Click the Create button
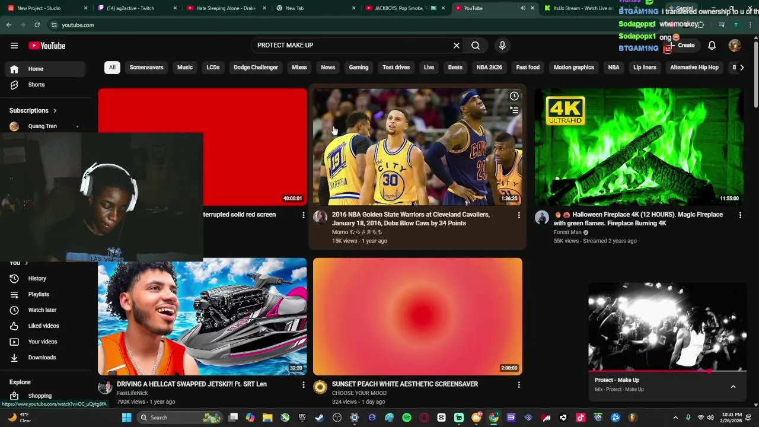Viewport: 759px width, 427px height. click(683, 45)
